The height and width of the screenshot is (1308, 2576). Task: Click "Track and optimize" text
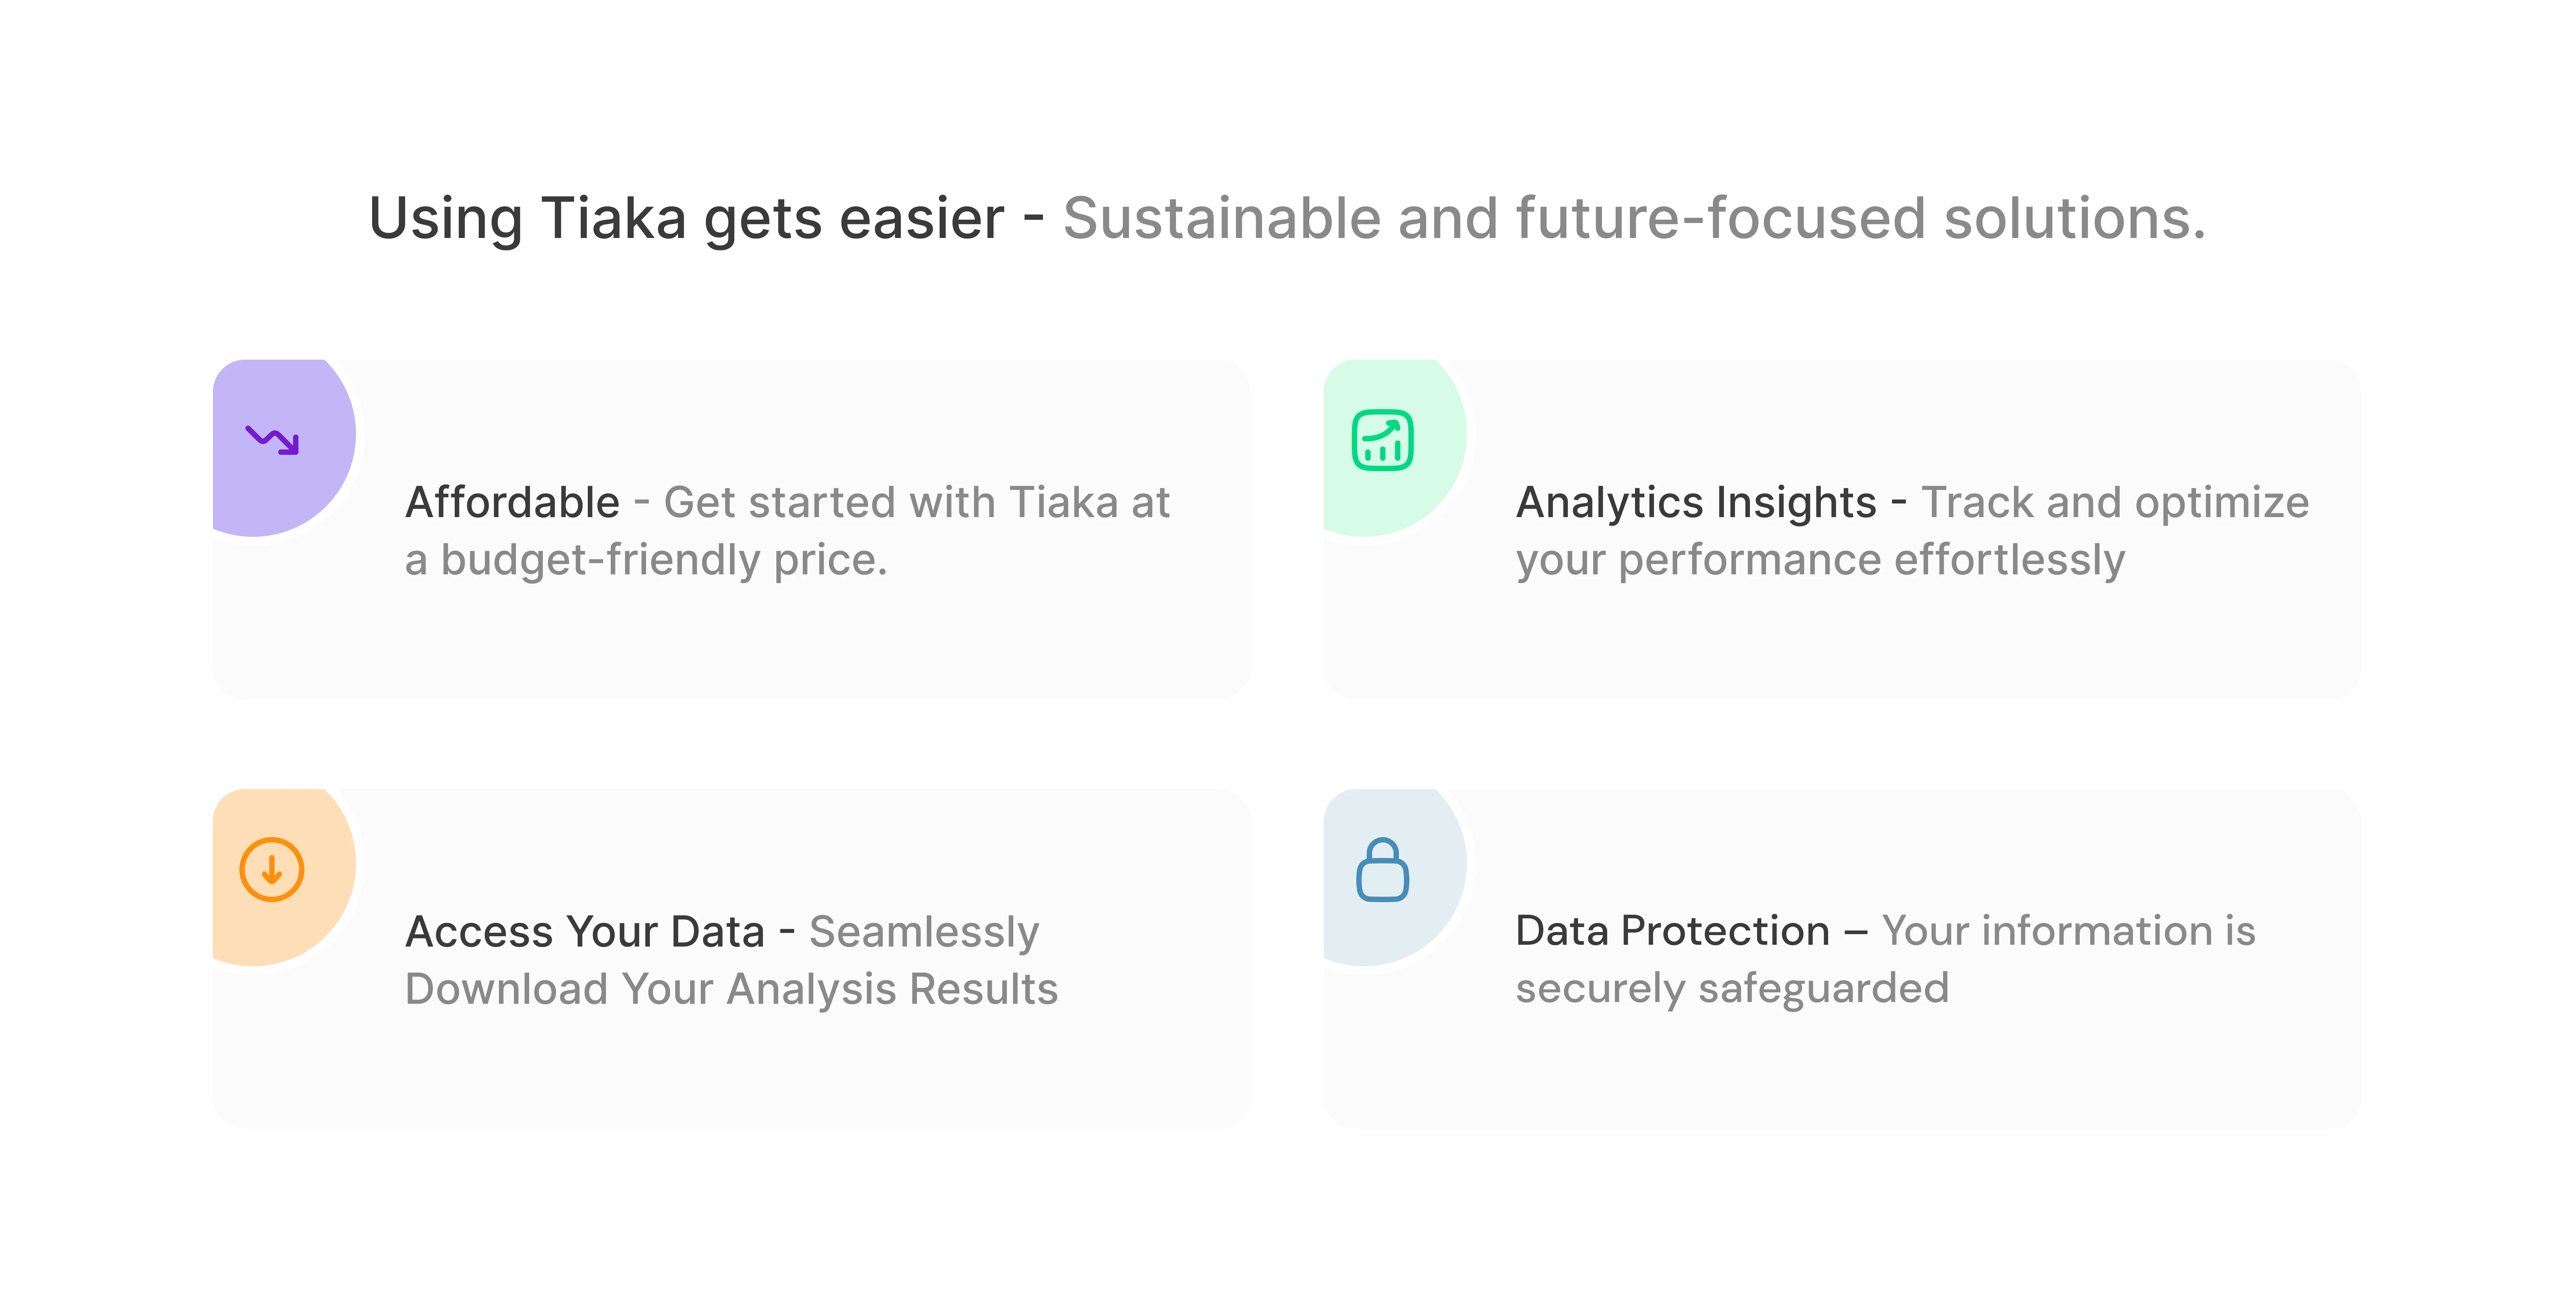coord(2115,502)
